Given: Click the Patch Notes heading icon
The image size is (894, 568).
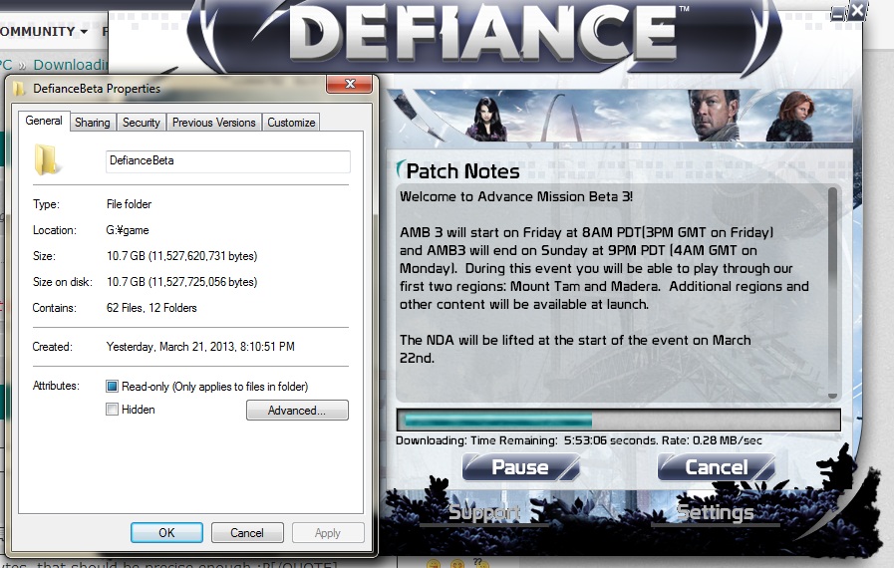Looking at the screenshot, I should (x=401, y=169).
